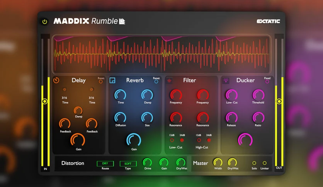This screenshot has height=187, width=323.
Task: Click the Ducker Ratio knob
Action: click(258, 117)
